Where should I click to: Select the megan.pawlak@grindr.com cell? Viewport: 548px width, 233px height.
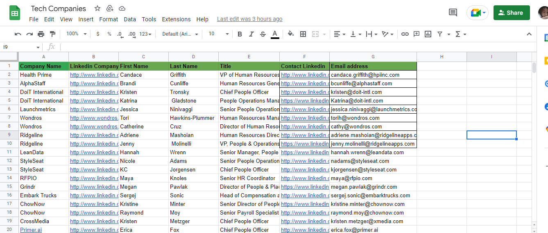pos(373,187)
